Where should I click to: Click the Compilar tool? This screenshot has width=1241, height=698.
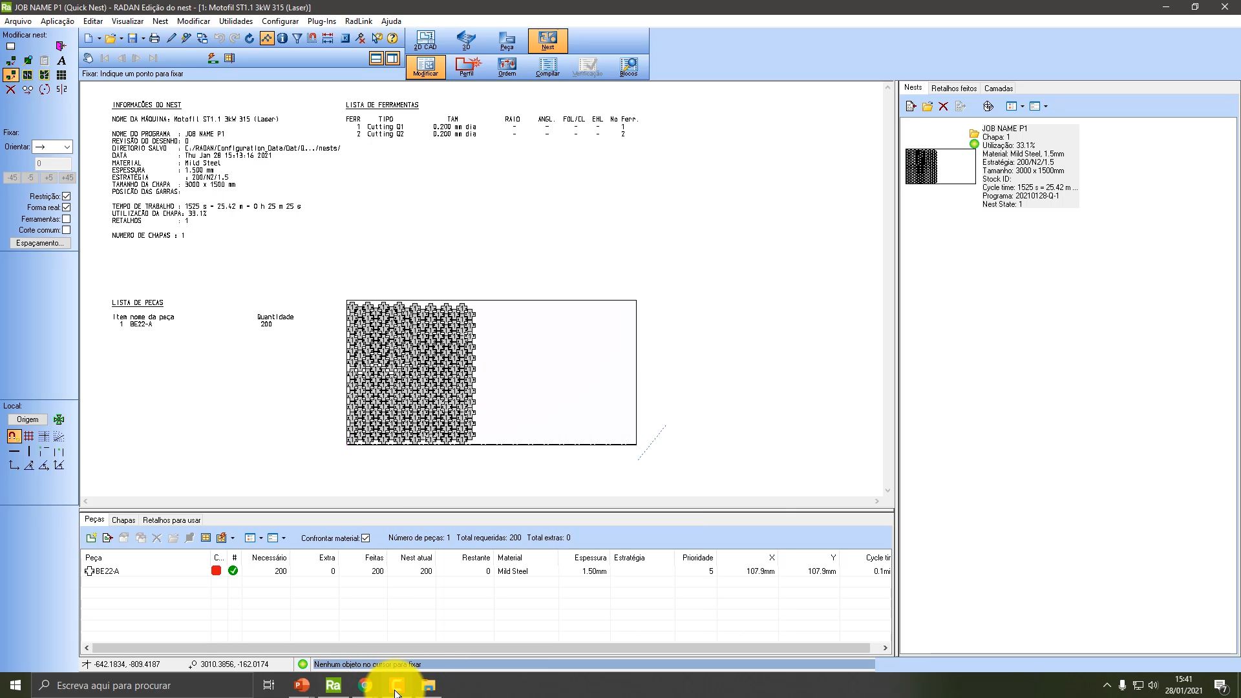pyautogui.click(x=547, y=67)
